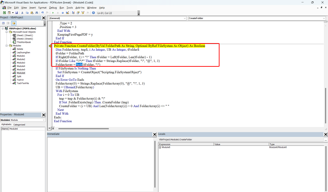The height and width of the screenshot is (192, 328).
Task: Select Sheet2 (Sheet2) in project tree
Action: tap(25, 39)
